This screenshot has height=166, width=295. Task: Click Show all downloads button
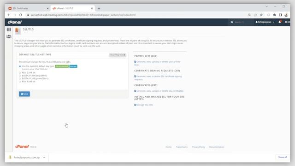click(x=283, y=157)
